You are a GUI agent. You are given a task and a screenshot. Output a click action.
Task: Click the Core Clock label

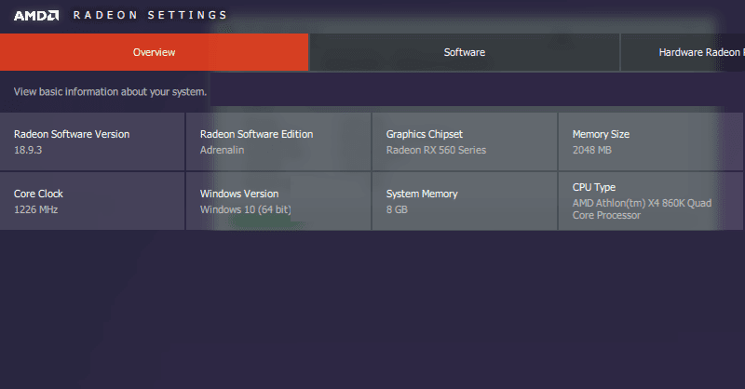(38, 194)
